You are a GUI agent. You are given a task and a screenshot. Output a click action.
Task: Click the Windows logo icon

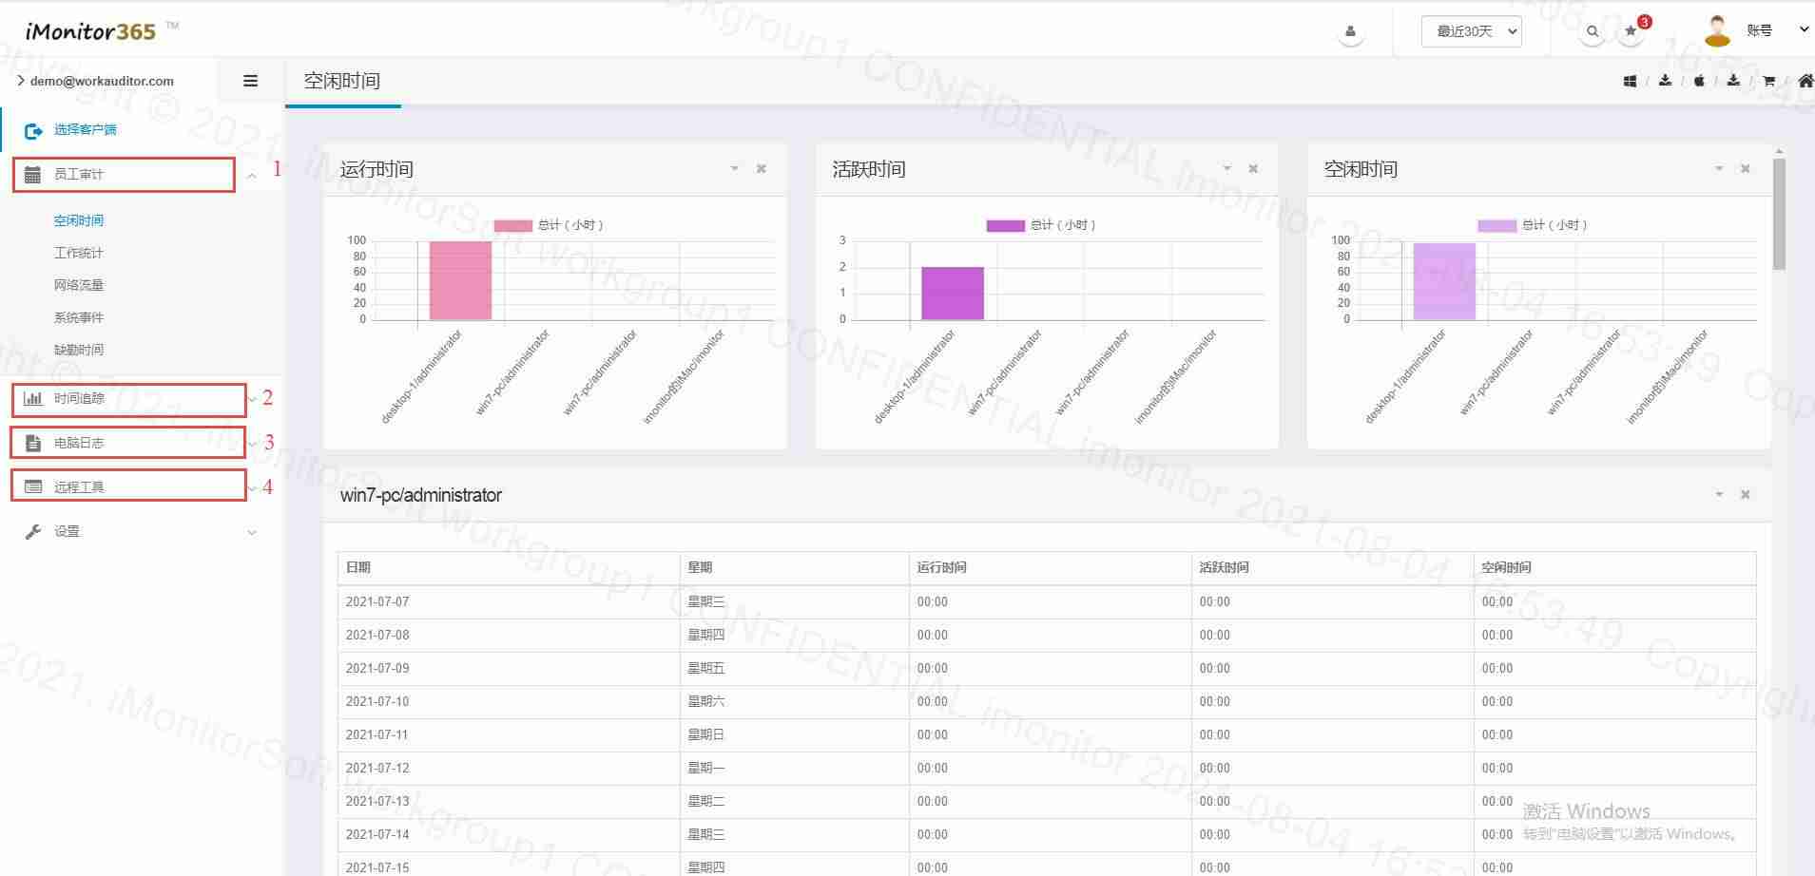(x=1630, y=81)
